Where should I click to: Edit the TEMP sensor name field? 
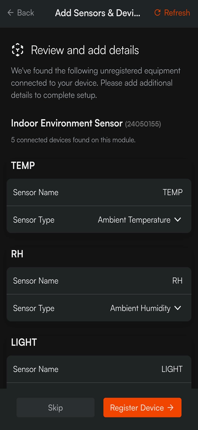pos(99,192)
